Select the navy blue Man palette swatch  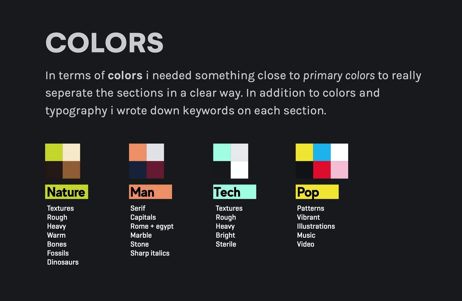click(x=138, y=170)
